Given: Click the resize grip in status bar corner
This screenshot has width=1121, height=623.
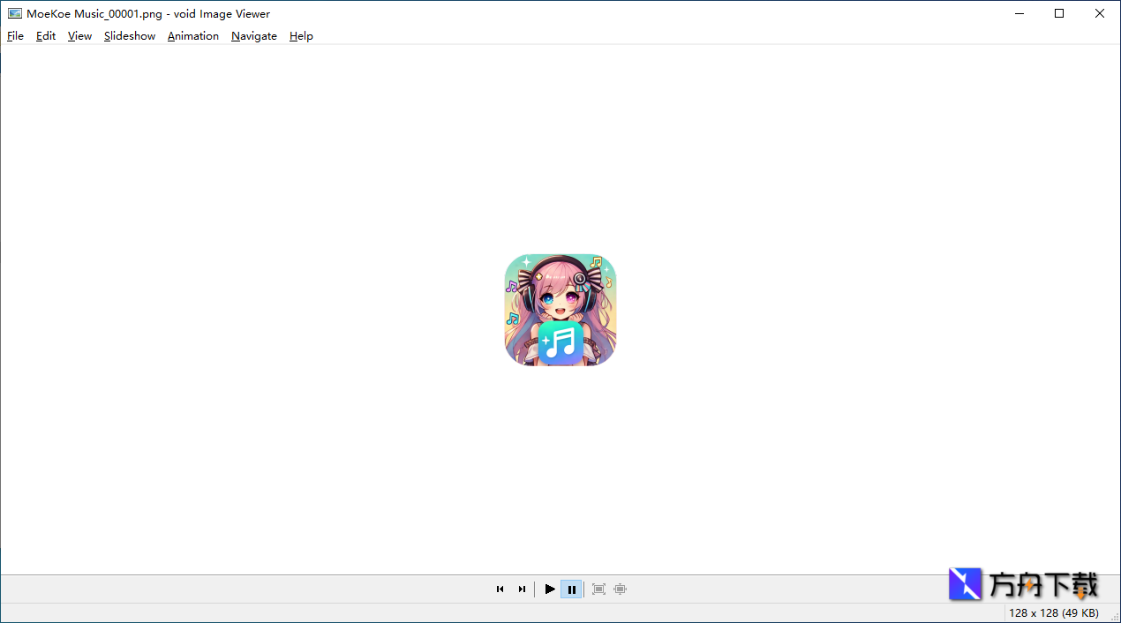Looking at the screenshot, I should (1115, 617).
